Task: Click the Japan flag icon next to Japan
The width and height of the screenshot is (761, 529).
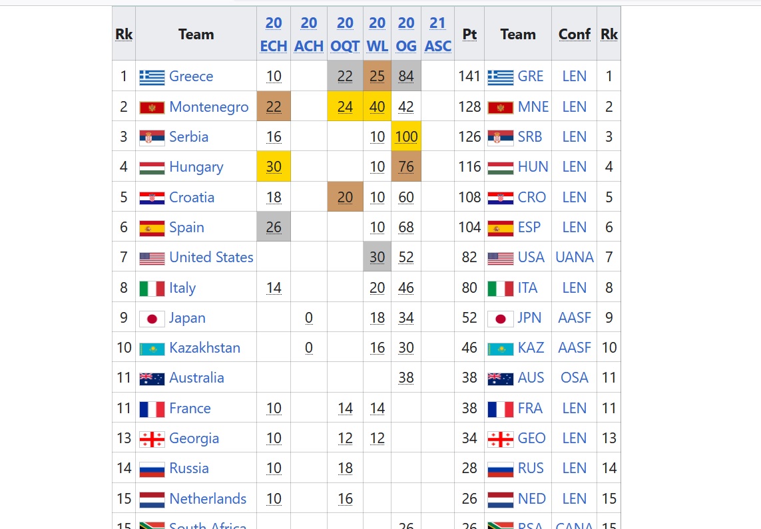Action: click(x=152, y=319)
